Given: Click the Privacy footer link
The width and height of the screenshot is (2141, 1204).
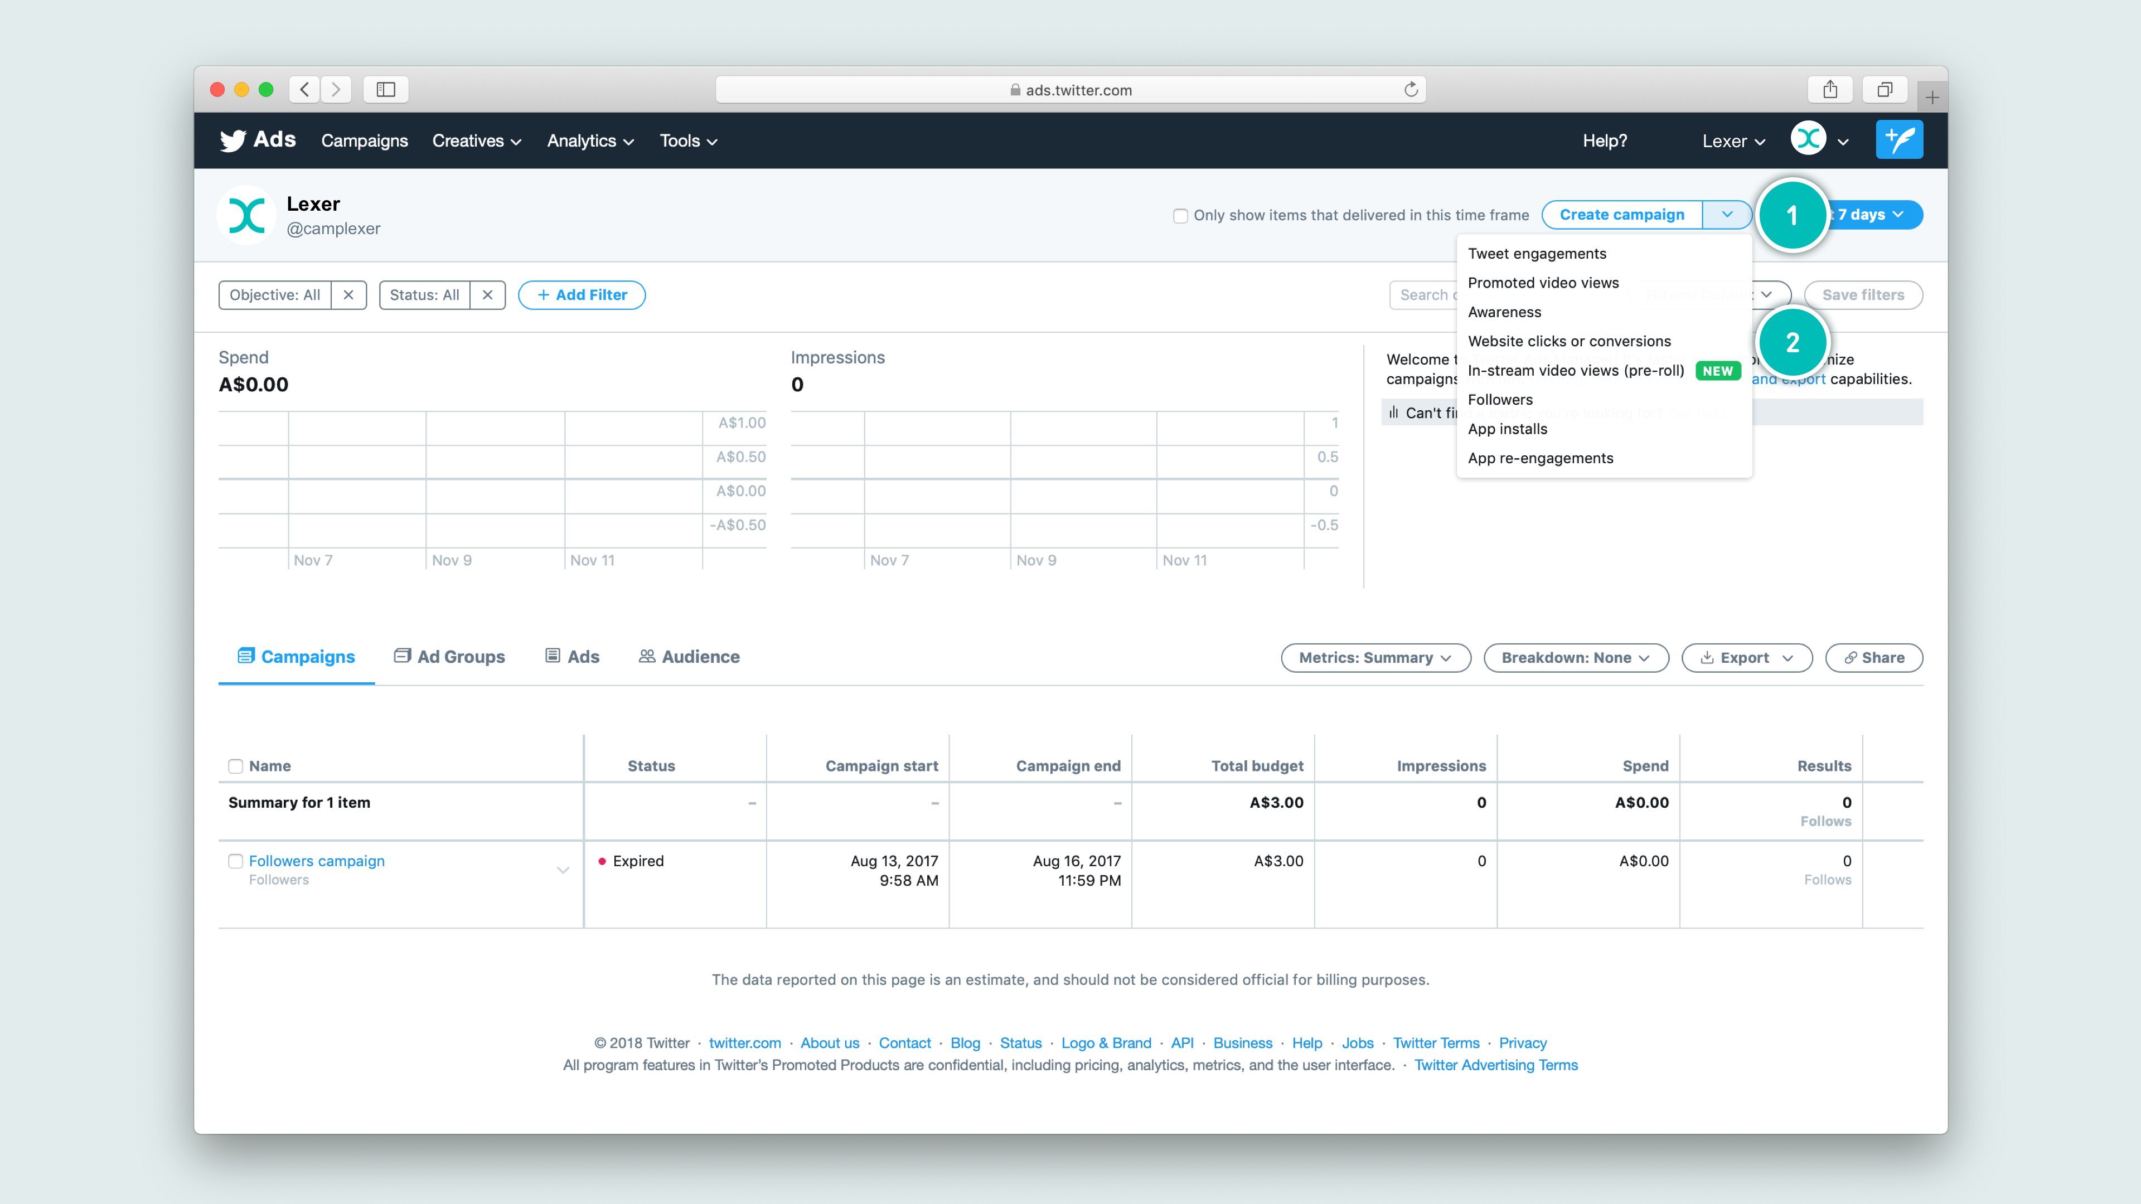Looking at the screenshot, I should (x=1523, y=1043).
